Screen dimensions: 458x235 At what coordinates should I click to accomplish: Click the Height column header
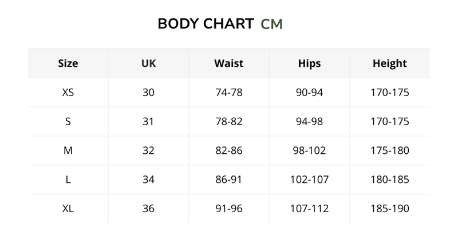tap(389, 63)
